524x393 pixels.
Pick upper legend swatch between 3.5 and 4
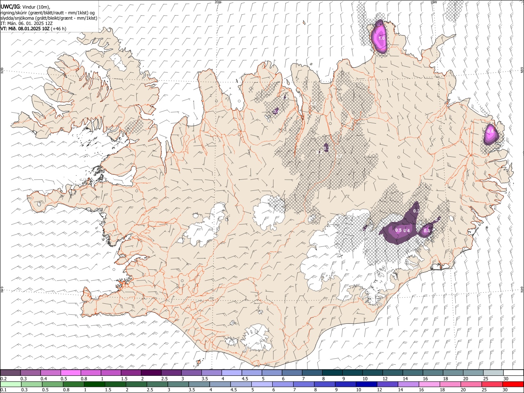211,373
